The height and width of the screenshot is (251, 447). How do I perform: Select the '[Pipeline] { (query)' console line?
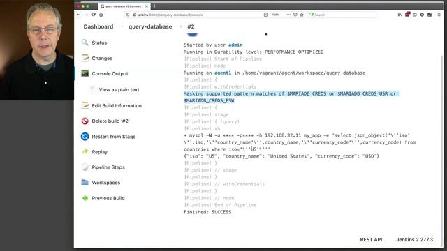coord(212,121)
